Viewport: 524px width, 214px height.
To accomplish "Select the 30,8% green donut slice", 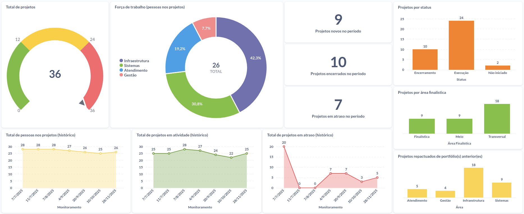I will (196, 101).
